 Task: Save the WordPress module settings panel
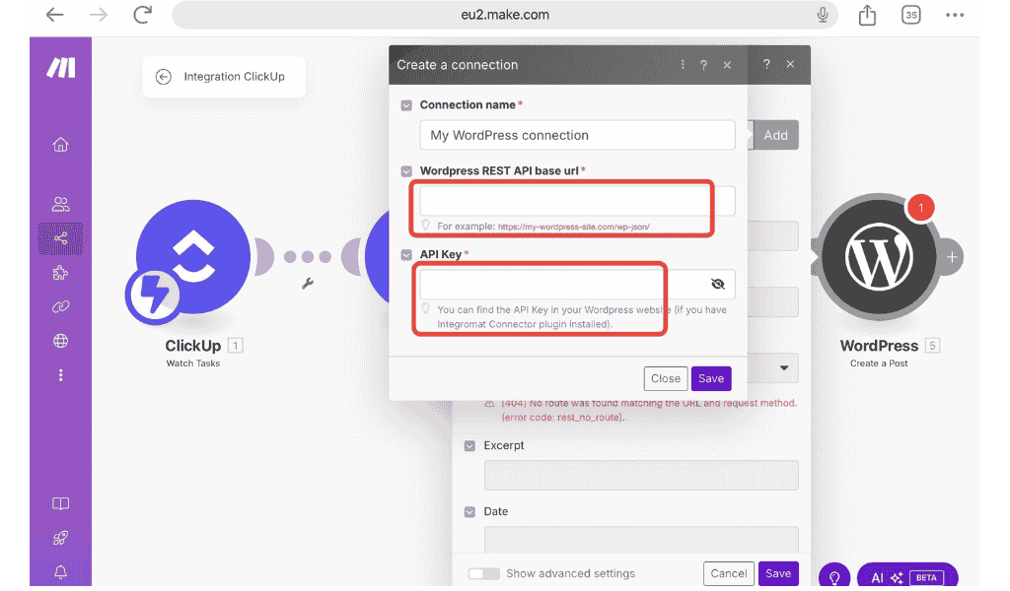[x=778, y=573]
